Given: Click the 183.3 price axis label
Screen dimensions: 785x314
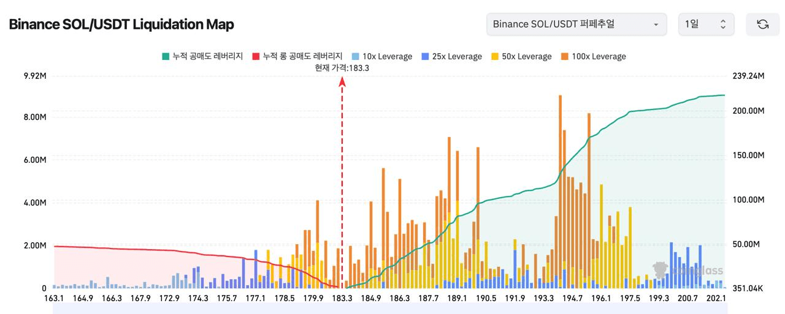Looking at the screenshot, I should pyautogui.click(x=342, y=299).
